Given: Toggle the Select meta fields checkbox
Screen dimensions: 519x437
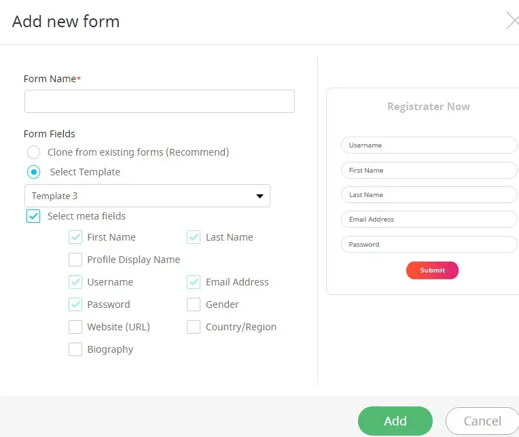Looking at the screenshot, I should tap(33, 216).
